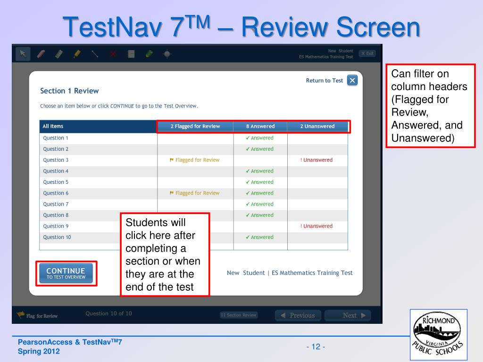Click Answered status in Question 10 row
483x362 pixels.
point(260,238)
